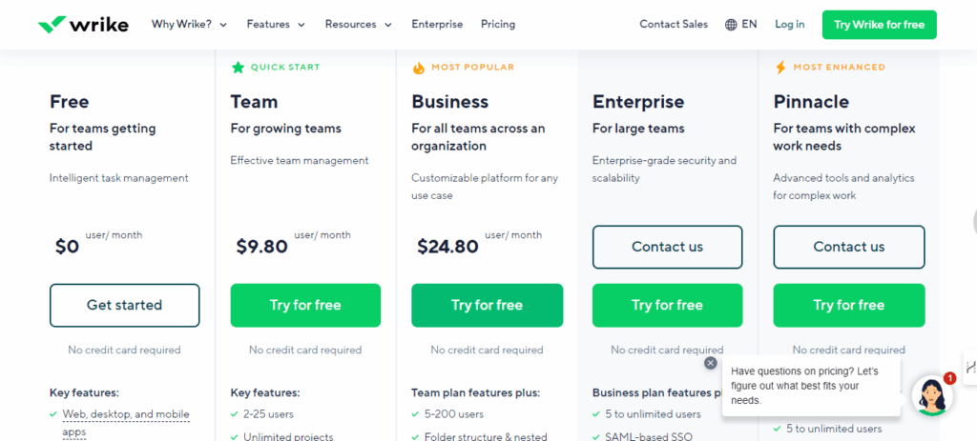Click the Most Enhanced lightning icon
Image resolution: width=977 pixels, height=441 pixels.
[x=780, y=68]
